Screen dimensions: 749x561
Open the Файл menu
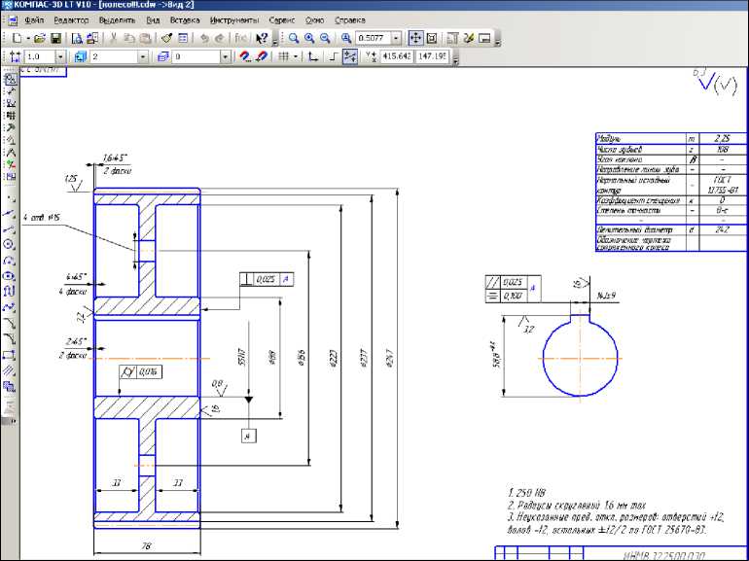(x=34, y=19)
